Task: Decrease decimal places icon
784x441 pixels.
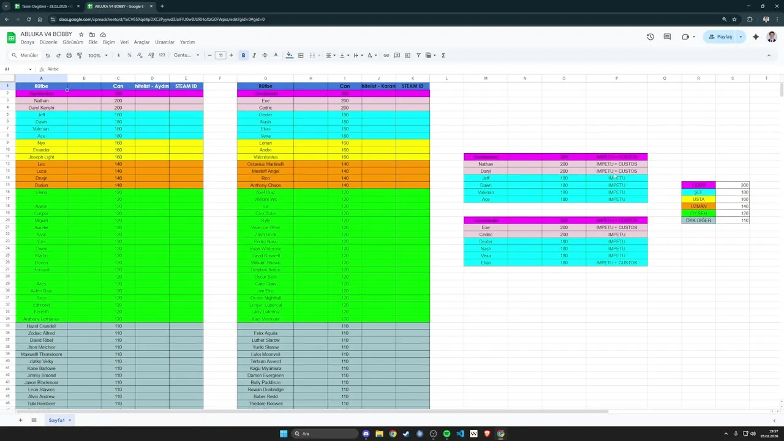Action: (x=140, y=55)
